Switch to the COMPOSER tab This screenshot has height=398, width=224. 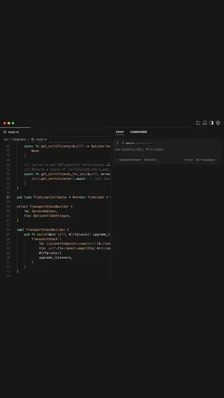[138, 132]
